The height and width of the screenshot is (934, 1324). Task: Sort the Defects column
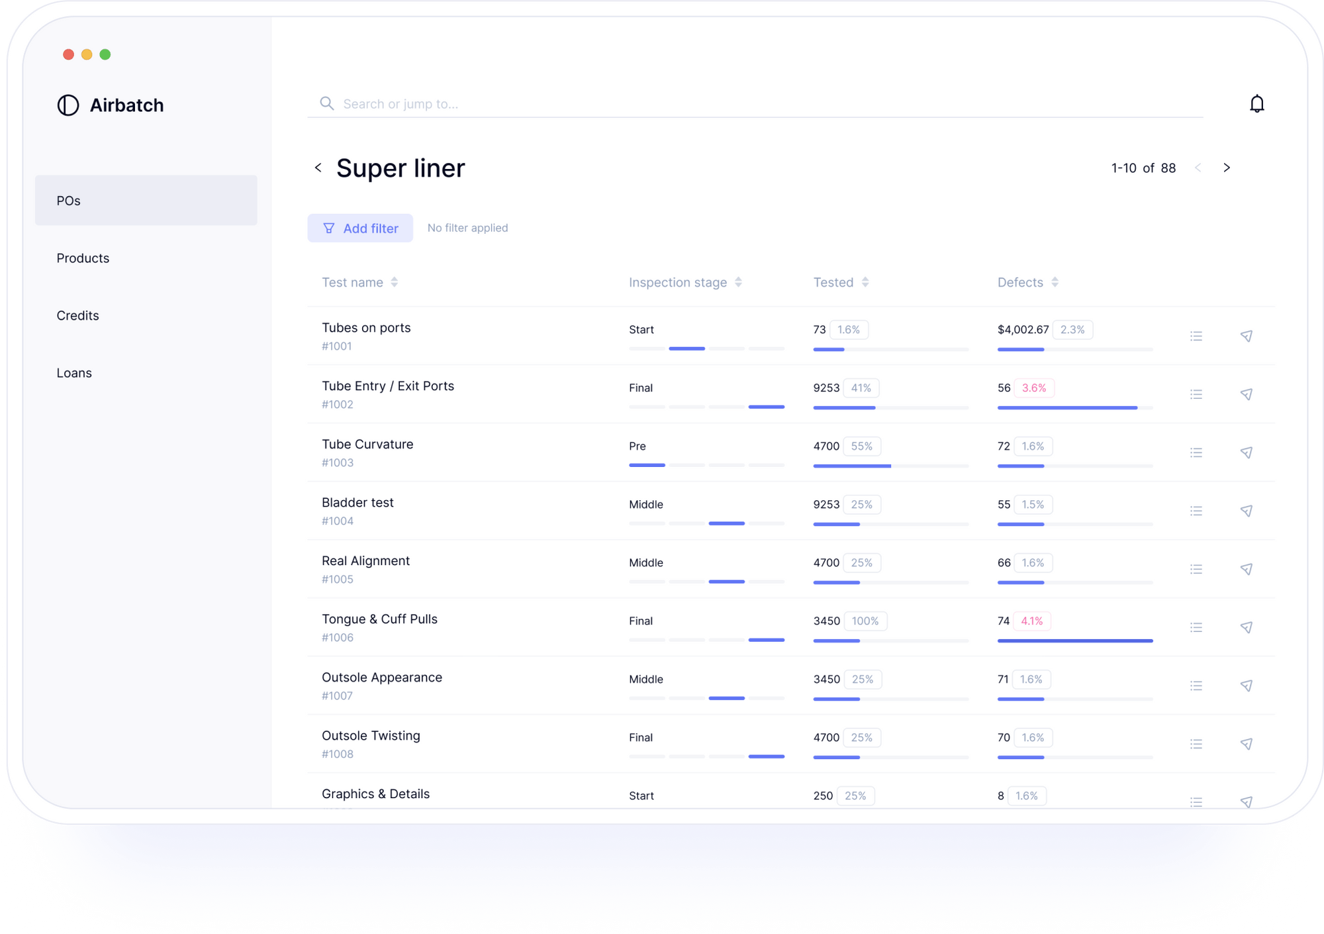pos(1054,282)
